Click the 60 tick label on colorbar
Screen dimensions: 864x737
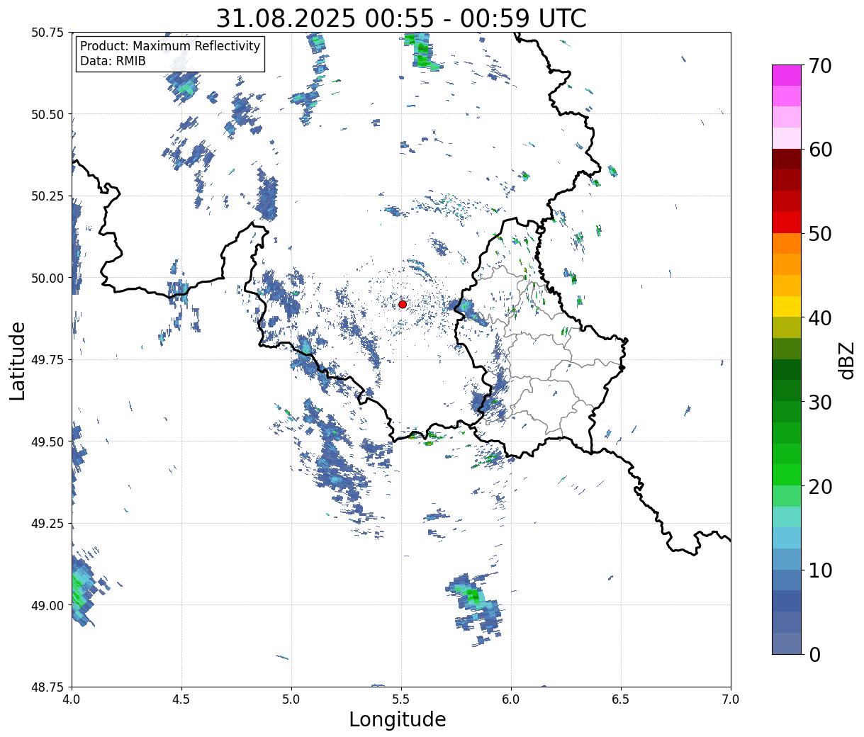(x=819, y=150)
